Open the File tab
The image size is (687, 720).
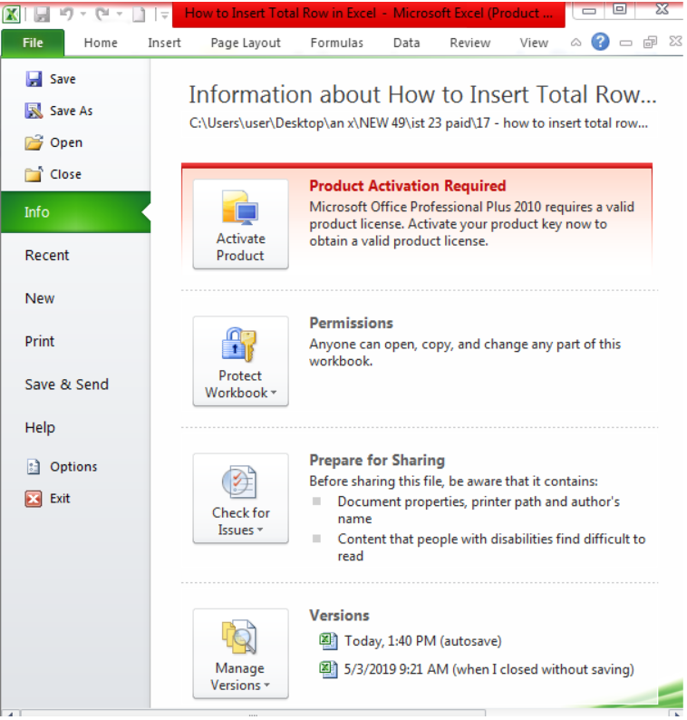pyautogui.click(x=33, y=44)
